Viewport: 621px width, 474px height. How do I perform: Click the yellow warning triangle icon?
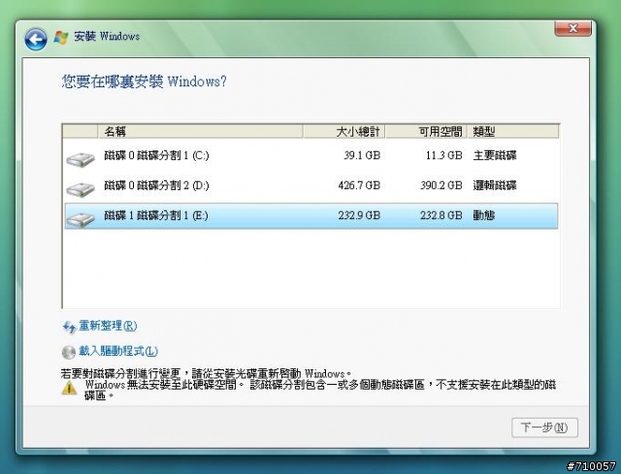(x=69, y=388)
